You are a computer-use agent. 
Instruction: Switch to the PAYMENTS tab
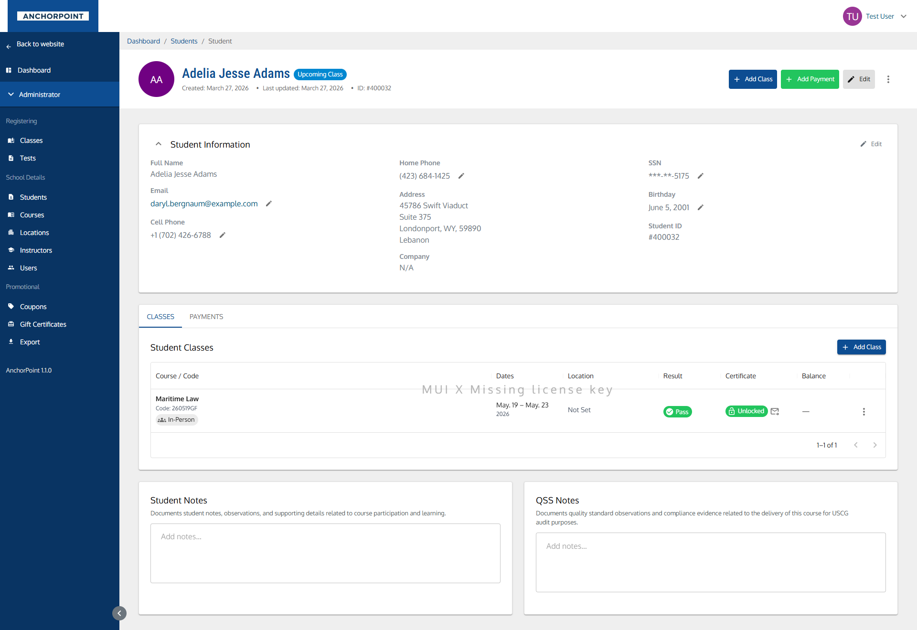206,317
